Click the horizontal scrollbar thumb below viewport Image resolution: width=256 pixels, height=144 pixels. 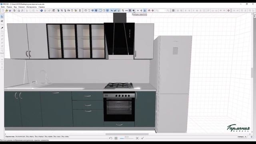[127, 134]
